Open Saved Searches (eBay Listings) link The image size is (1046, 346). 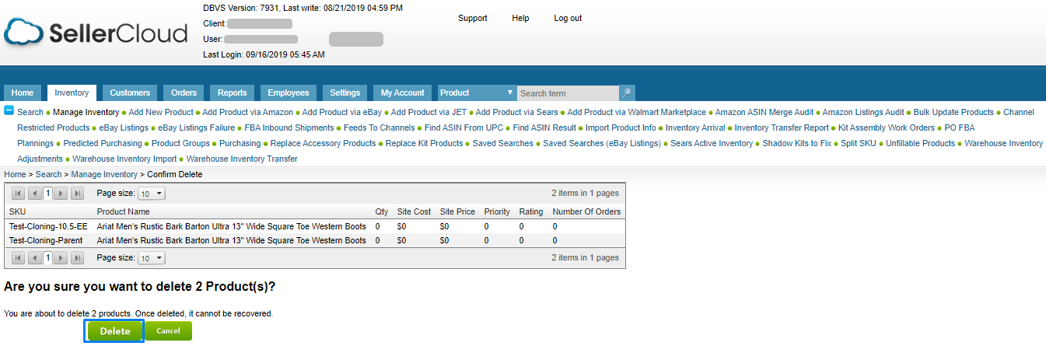pyautogui.click(x=602, y=143)
